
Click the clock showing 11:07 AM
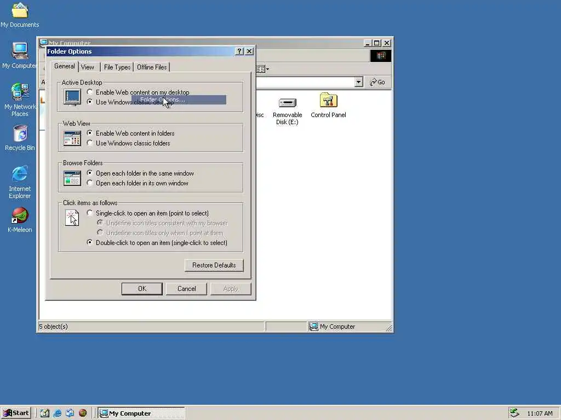click(540, 413)
